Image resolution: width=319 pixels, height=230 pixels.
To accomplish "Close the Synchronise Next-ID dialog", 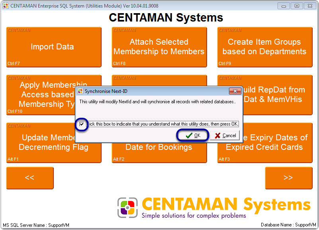I will point(235,91).
